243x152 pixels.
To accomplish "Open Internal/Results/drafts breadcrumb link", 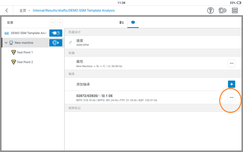I will click(x=74, y=11).
